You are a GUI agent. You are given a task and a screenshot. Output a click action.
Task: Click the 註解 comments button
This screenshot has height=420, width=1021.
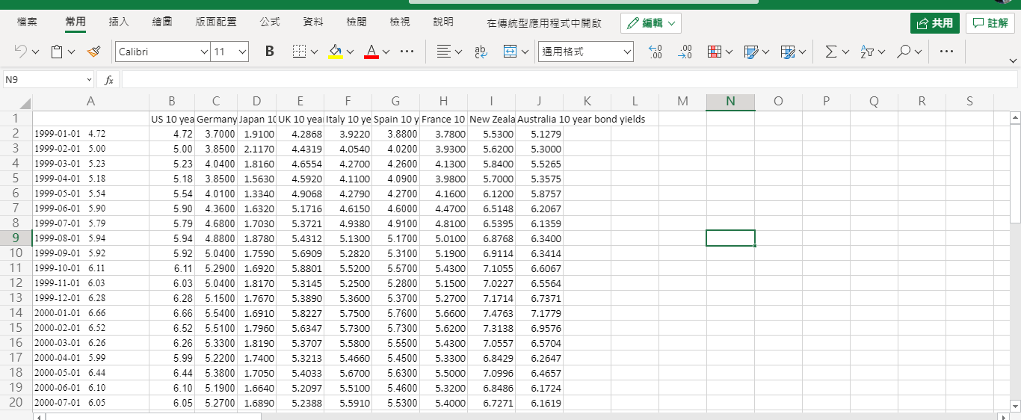[990, 23]
